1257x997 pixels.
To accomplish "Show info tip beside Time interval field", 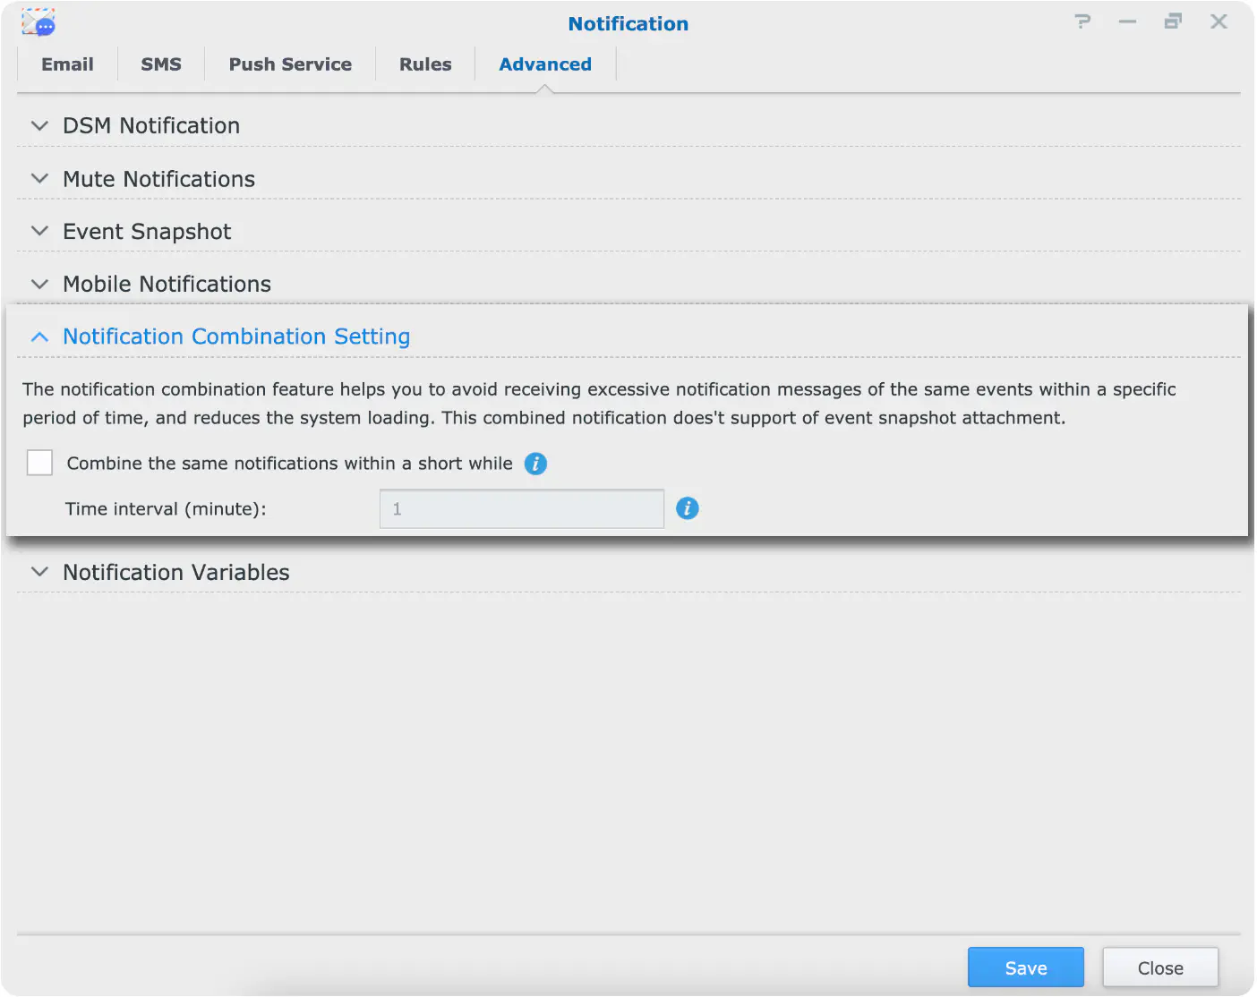I will click(x=687, y=508).
